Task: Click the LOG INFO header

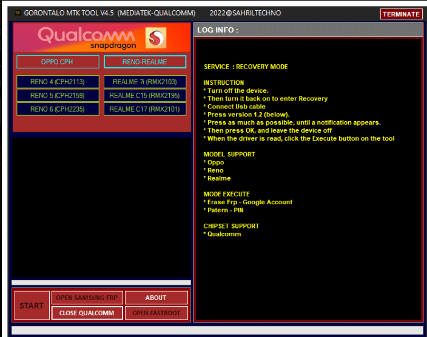Action: pos(308,30)
